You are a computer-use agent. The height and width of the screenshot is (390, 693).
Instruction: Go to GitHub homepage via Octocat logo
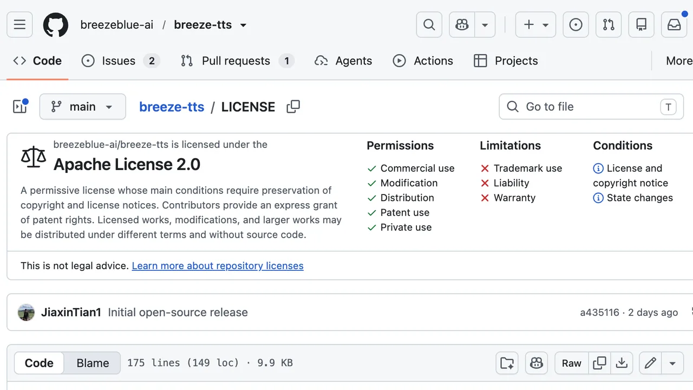point(56,25)
